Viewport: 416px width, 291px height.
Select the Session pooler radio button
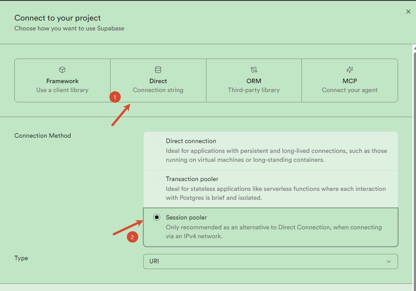click(x=157, y=217)
